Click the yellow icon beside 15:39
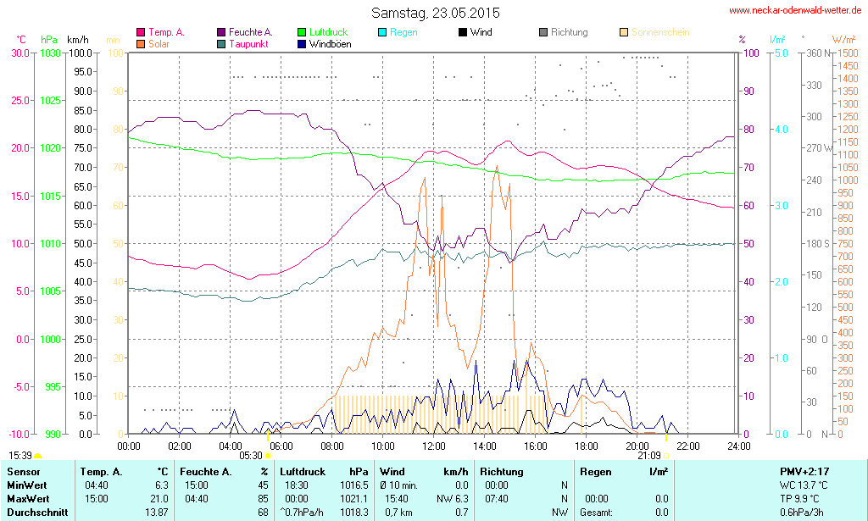Viewport: 868px width, 521px height. [x=37, y=455]
